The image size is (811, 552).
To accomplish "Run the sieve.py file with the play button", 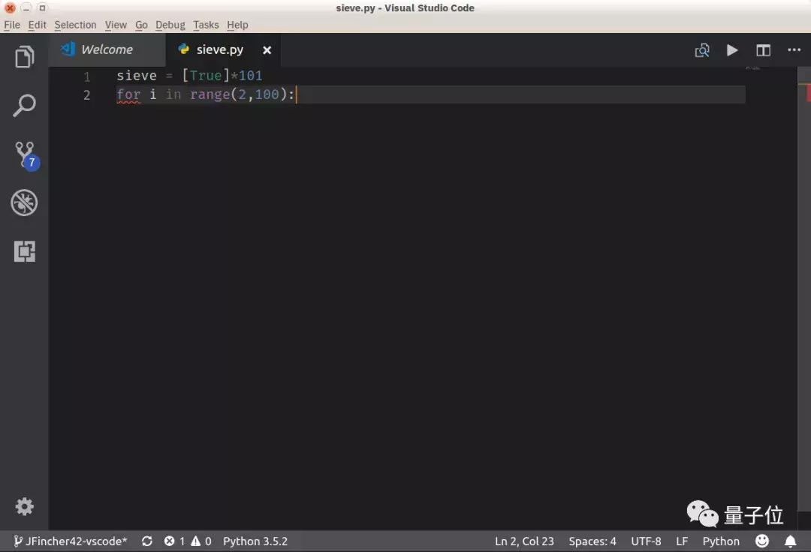I will (732, 49).
